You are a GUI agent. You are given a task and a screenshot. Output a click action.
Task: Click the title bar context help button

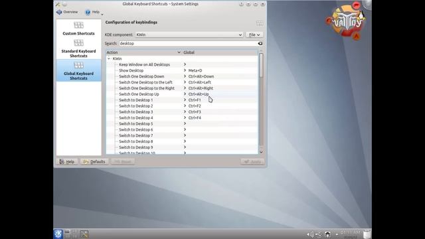(241, 4)
